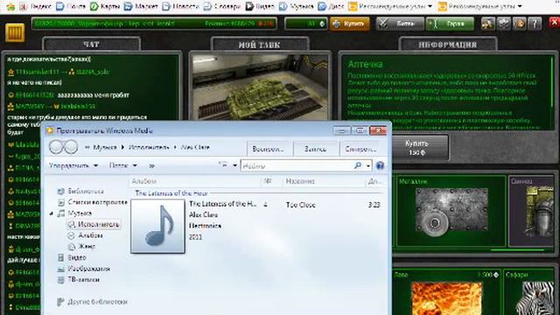Open the Гараж button in the game

450,24
